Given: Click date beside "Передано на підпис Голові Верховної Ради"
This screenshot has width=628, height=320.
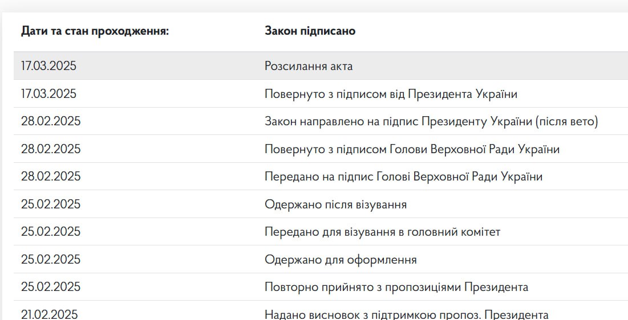Looking at the screenshot, I should (x=51, y=177).
